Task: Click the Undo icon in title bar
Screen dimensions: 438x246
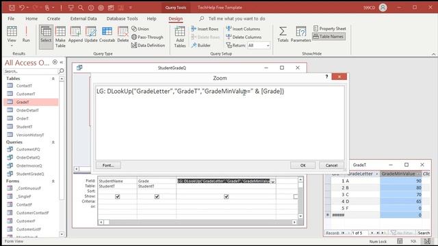Action: tap(22, 8)
